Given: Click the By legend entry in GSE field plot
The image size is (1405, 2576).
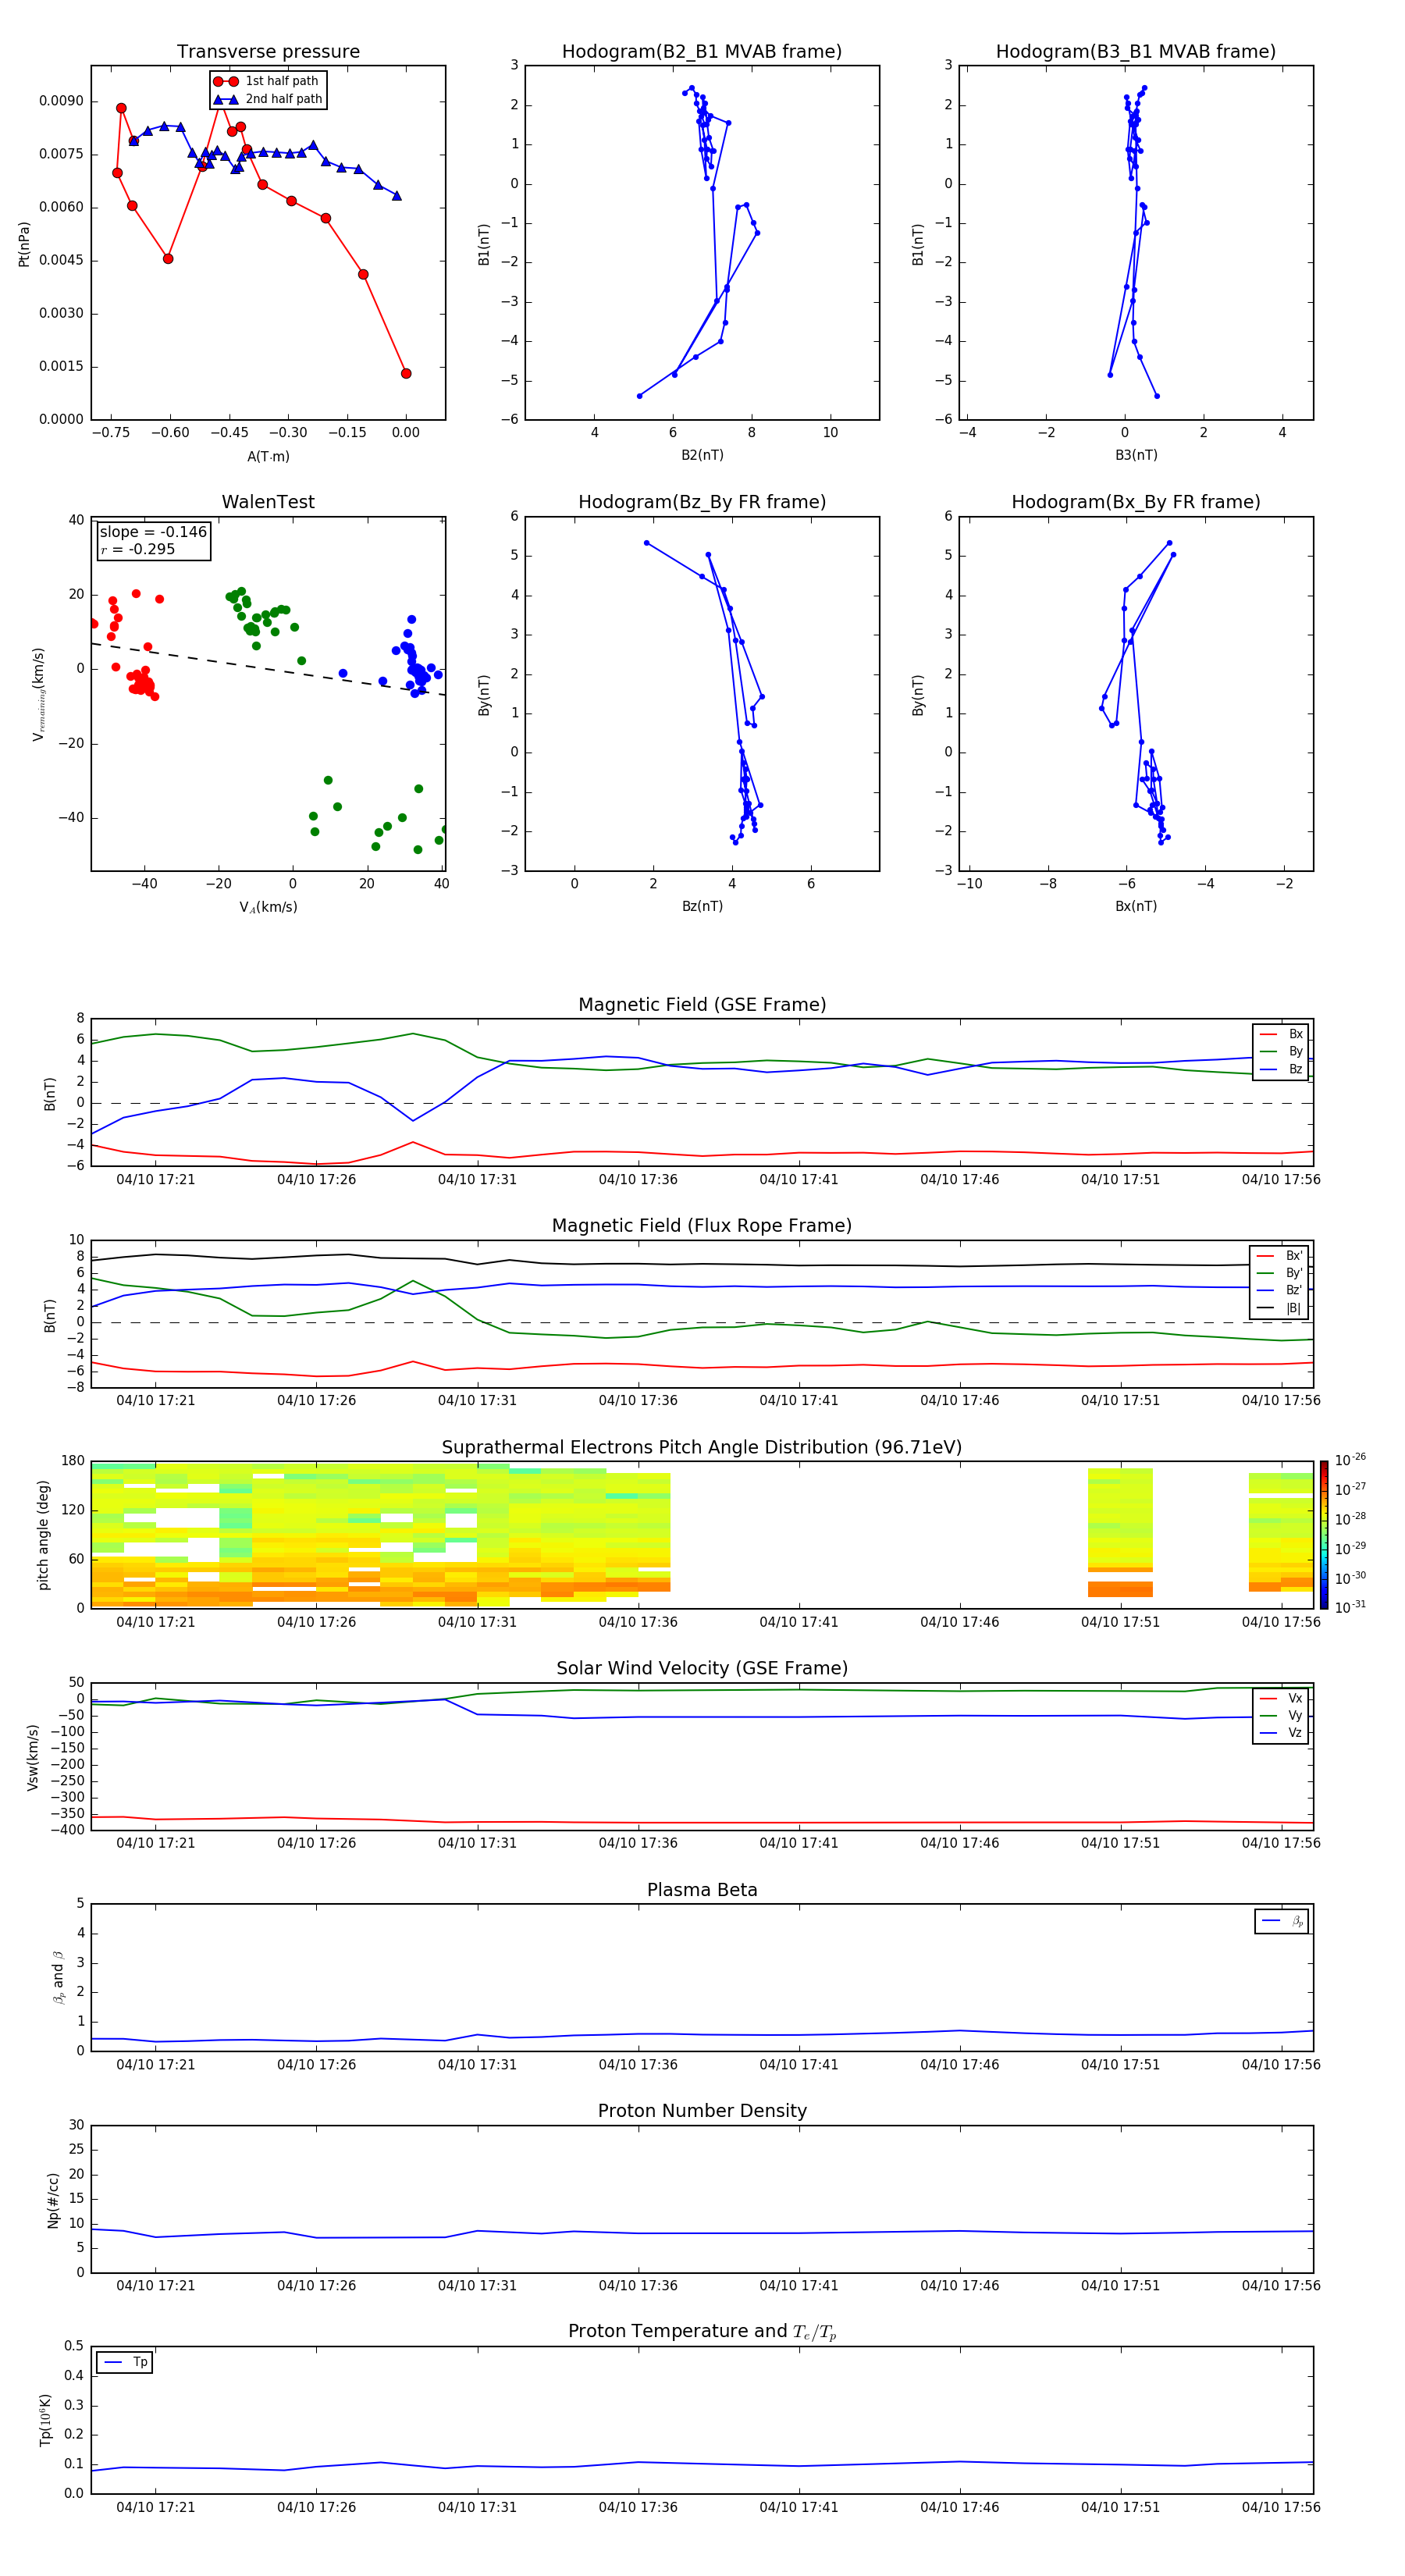Looking at the screenshot, I should (x=1281, y=1052).
